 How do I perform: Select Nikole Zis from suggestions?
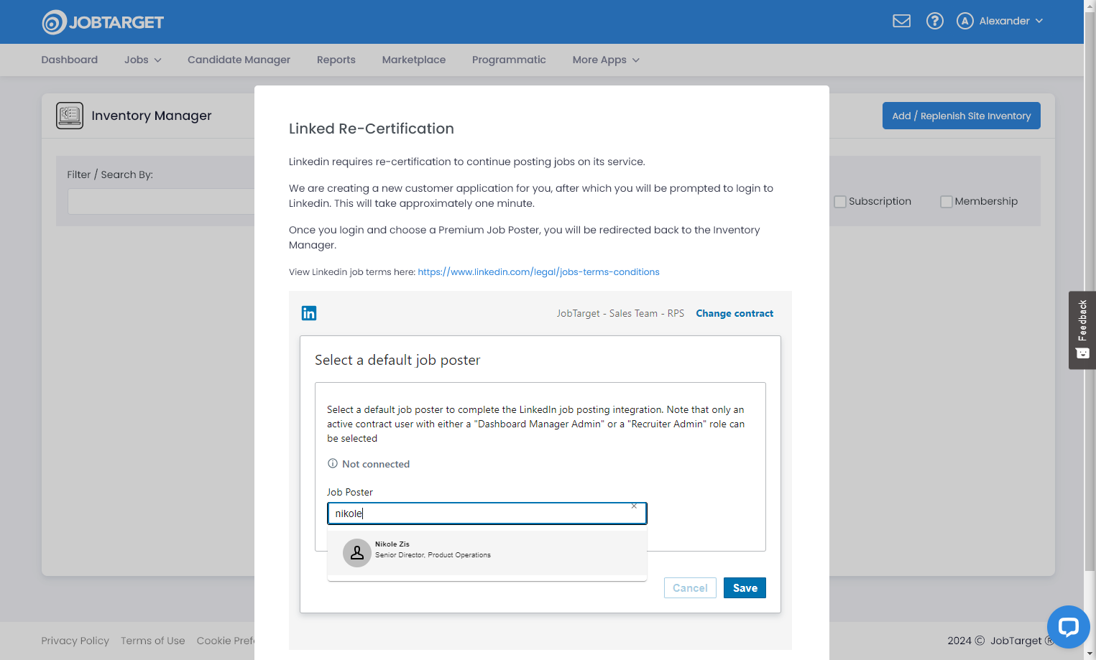[x=487, y=552]
